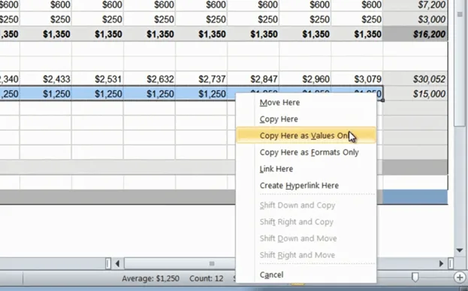Click the zoom in plus button
Viewport: 468px width, 291px height.
460,277
